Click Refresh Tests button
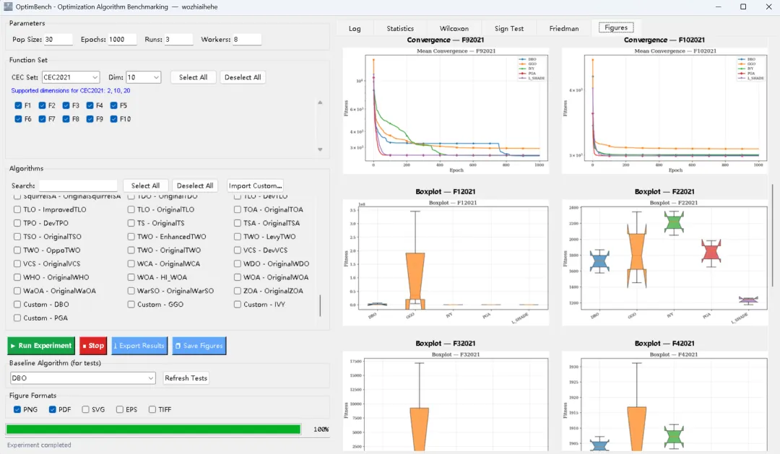The width and height of the screenshot is (780, 454). tap(186, 378)
